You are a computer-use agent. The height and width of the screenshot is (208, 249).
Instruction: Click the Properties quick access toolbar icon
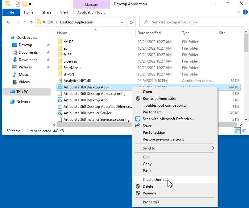[18, 4]
